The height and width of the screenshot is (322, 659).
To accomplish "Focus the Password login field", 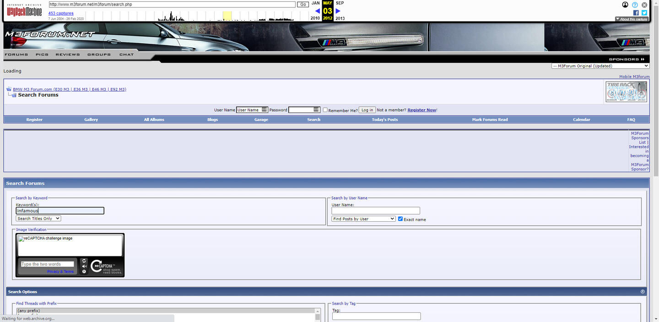I will tap(304, 110).
